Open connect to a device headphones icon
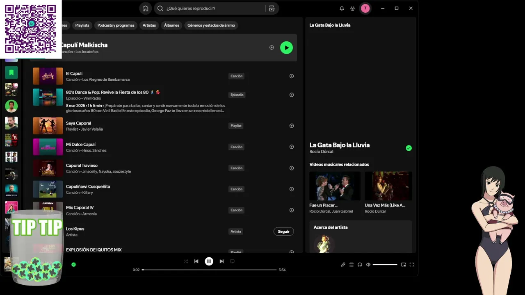This screenshot has height=295, width=525. point(360,265)
